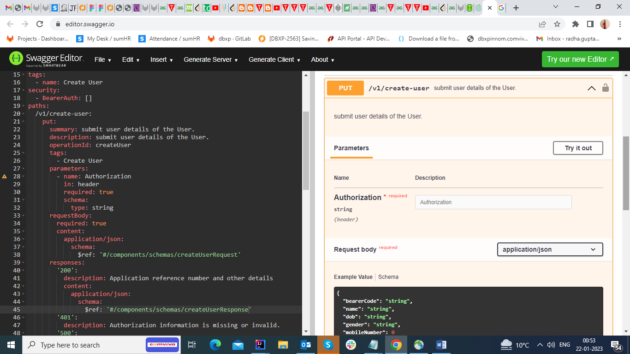
Task: Click the warning indicator beside line 28
Action: pyautogui.click(x=5, y=176)
